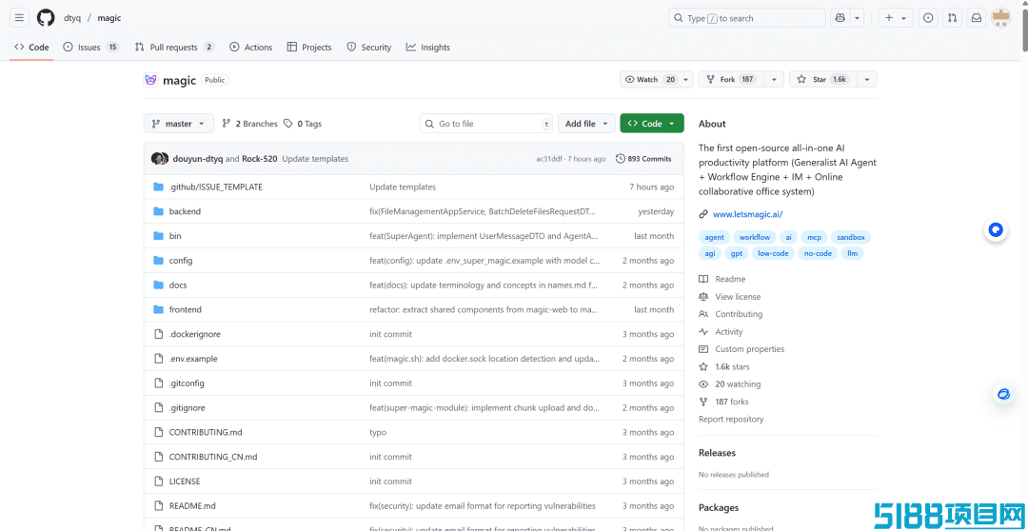Screen dimensions: 1028x531
Task: Click the search bar in header
Action: [747, 18]
